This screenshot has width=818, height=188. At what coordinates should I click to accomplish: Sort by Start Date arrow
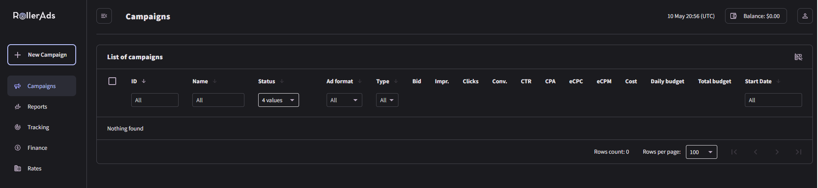click(x=778, y=81)
